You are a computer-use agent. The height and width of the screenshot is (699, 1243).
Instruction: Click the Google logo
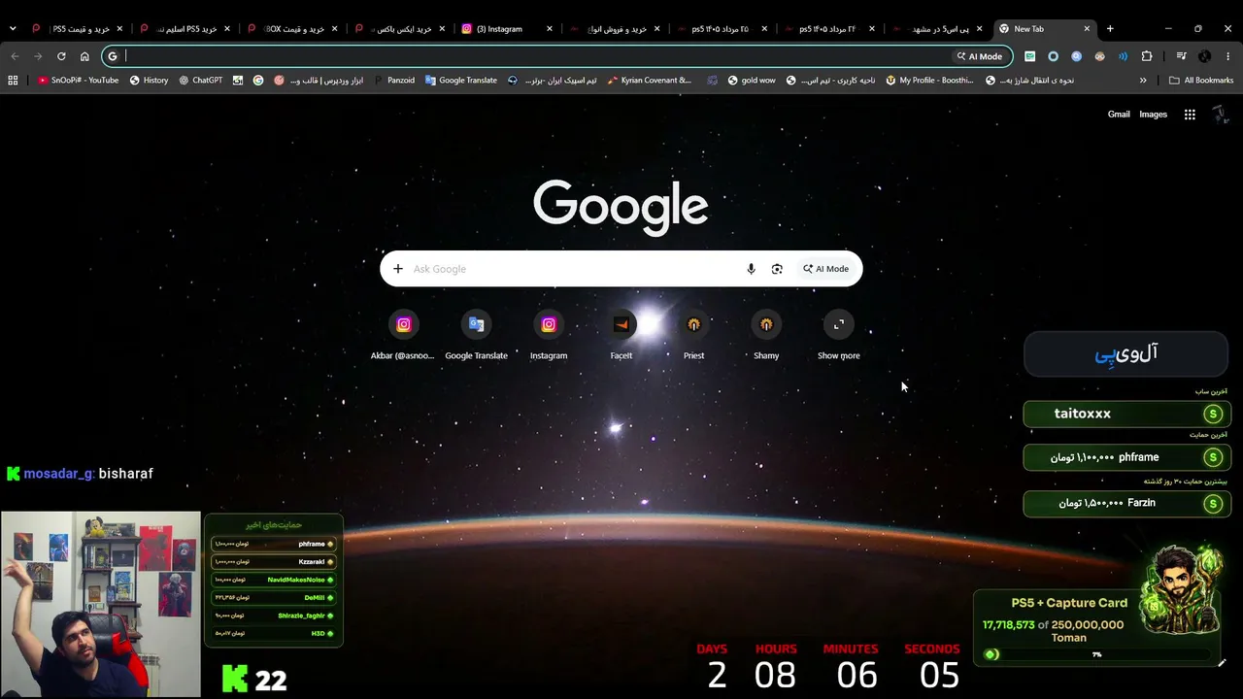tap(621, 207)
